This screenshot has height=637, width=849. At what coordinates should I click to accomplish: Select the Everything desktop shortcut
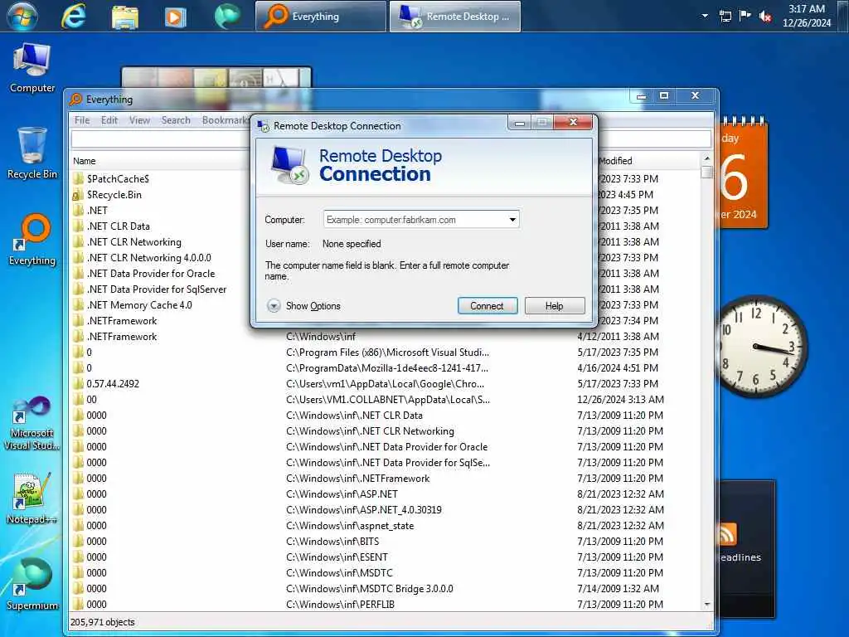point(32,240)
